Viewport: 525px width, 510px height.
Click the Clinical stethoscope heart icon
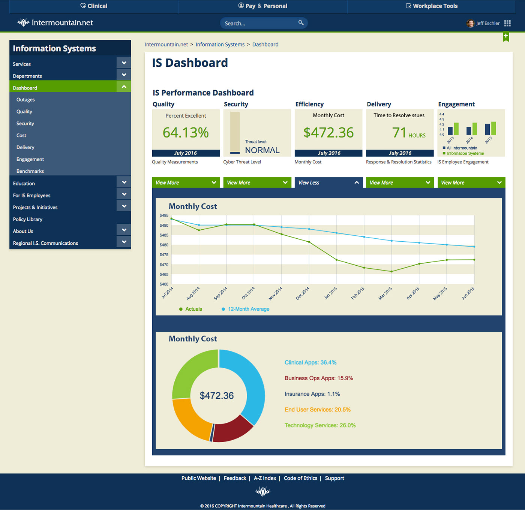[83, 6]
